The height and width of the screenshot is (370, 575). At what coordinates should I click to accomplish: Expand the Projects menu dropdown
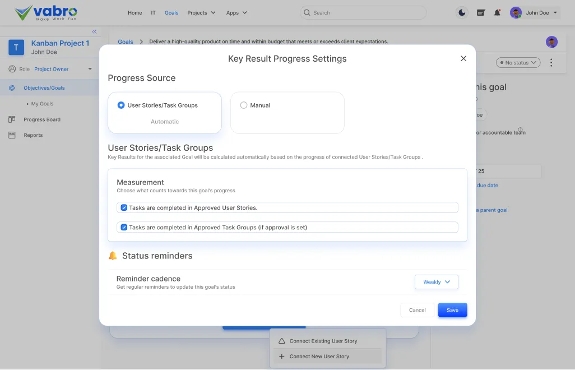click(x=201, y=13)
